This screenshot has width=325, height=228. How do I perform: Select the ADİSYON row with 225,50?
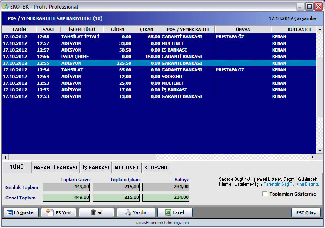(159, 63)
